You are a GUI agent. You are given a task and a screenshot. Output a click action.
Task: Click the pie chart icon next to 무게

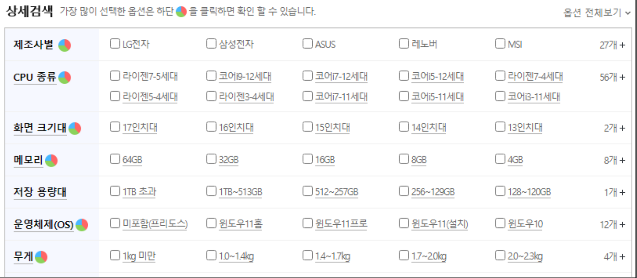tap(41, 256)
